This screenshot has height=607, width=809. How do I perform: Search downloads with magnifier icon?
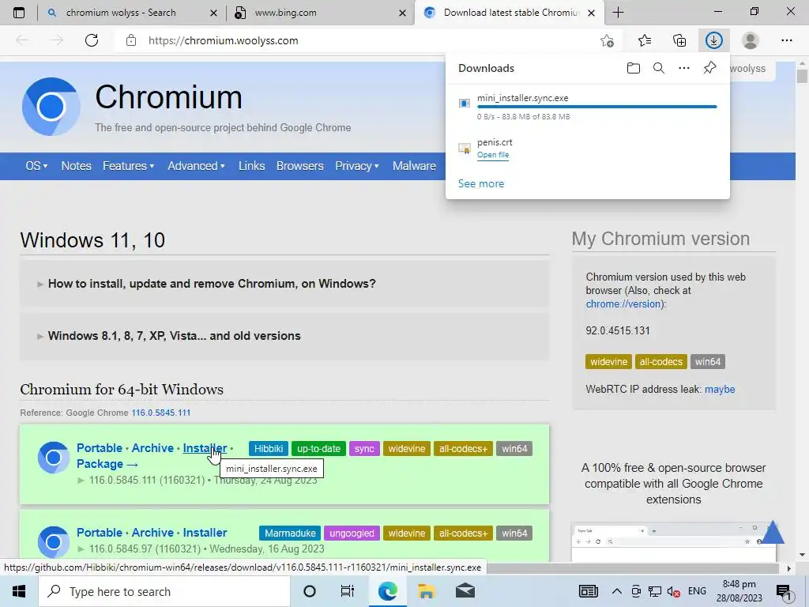click(x=659, y=68)
